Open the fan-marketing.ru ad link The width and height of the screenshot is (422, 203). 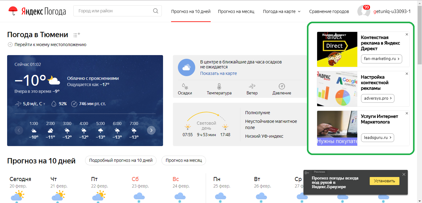point(381,58)
